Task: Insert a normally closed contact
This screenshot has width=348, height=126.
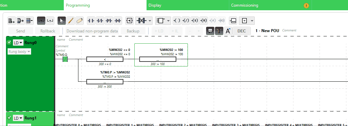Action: [100, 21]
